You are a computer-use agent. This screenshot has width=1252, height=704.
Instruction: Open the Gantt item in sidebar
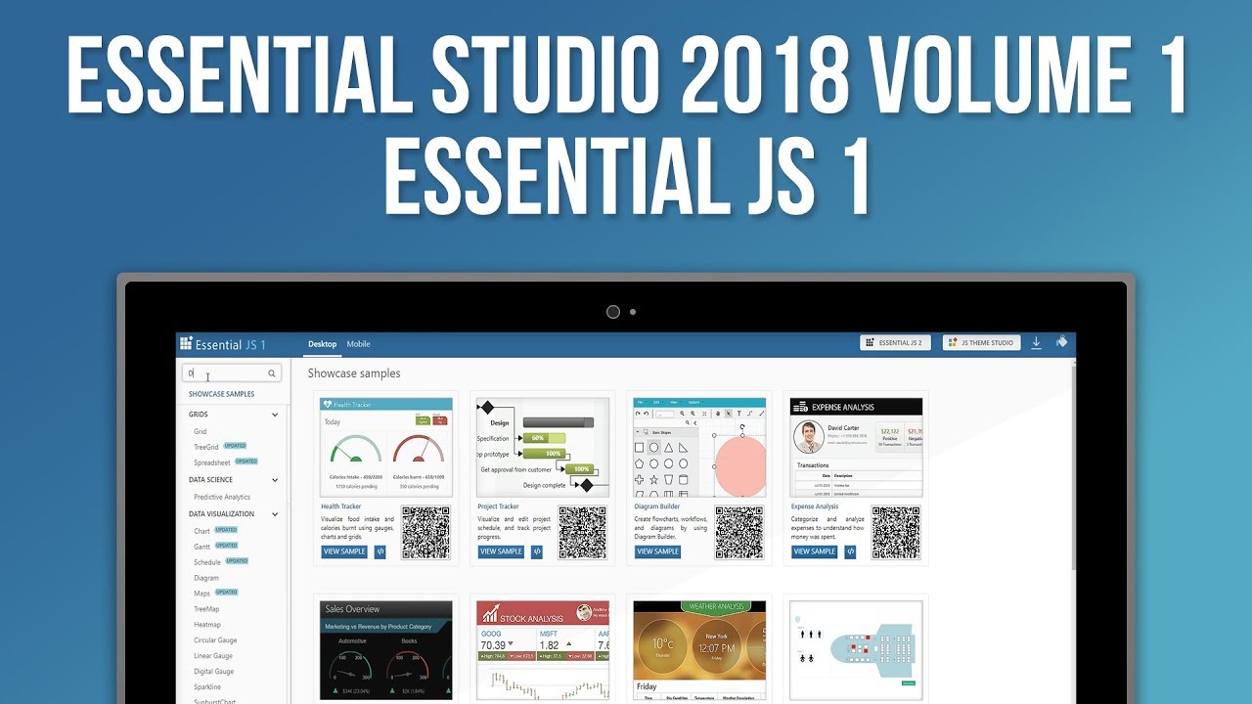pos(201,547)
